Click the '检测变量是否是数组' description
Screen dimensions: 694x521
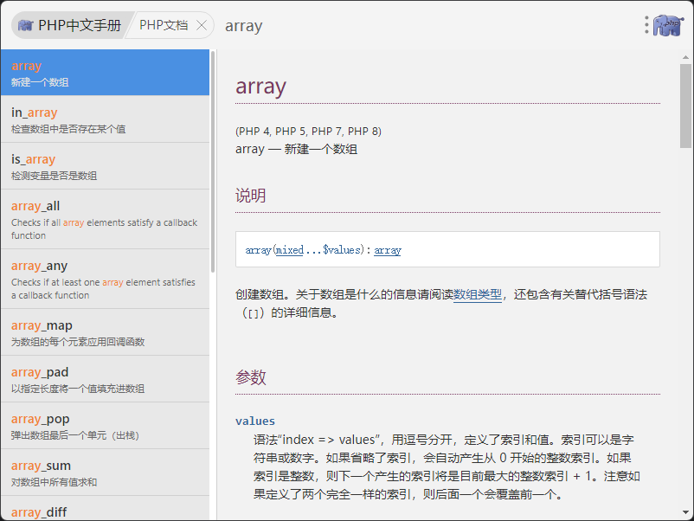54,177
